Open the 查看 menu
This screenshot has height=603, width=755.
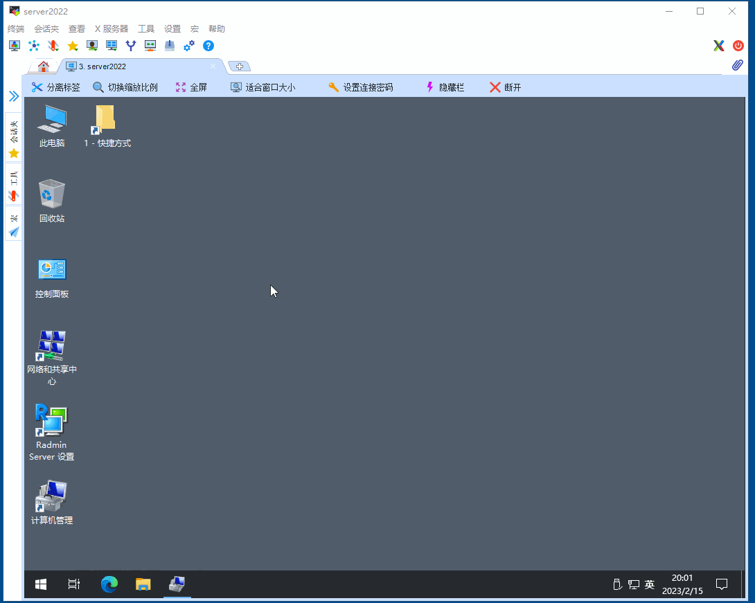pyautogui.click(x=77, y=29)
